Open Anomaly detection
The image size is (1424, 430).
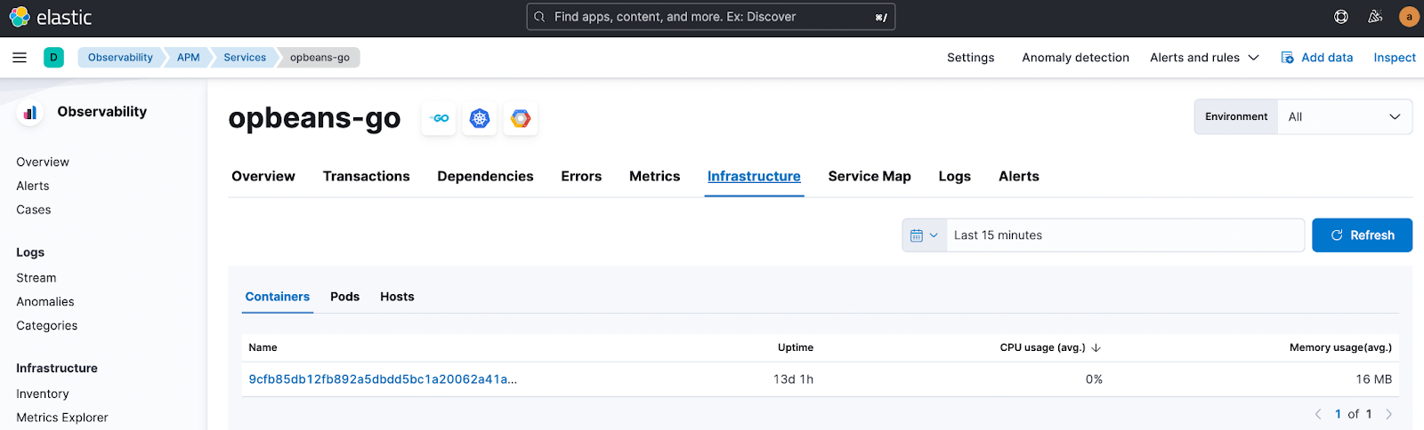1075,58
